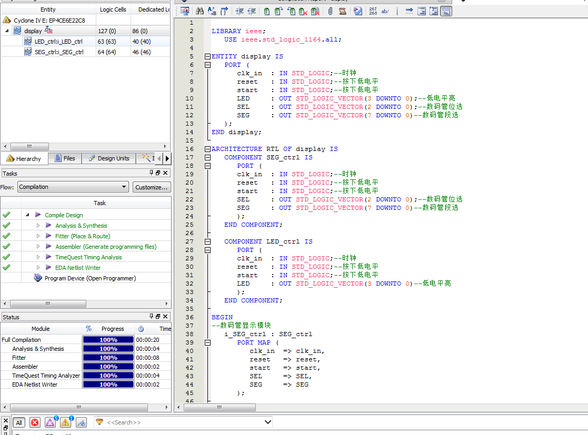Toggle the error messages filter
Screen dimensions: 588x435
pos(35,422)
